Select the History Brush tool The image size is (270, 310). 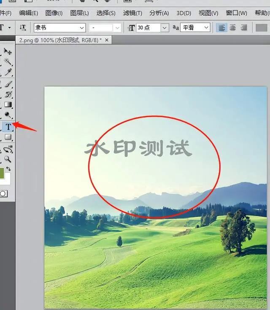(x=8, y=94)
